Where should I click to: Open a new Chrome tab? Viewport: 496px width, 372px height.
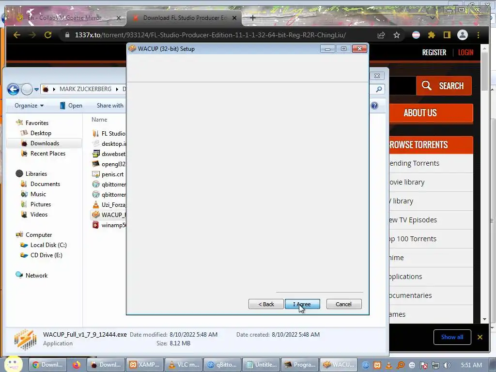[x=252, y=18]
